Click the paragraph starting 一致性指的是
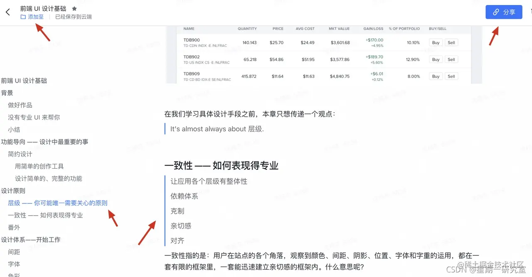532x277 pixels. click(322, 261)
